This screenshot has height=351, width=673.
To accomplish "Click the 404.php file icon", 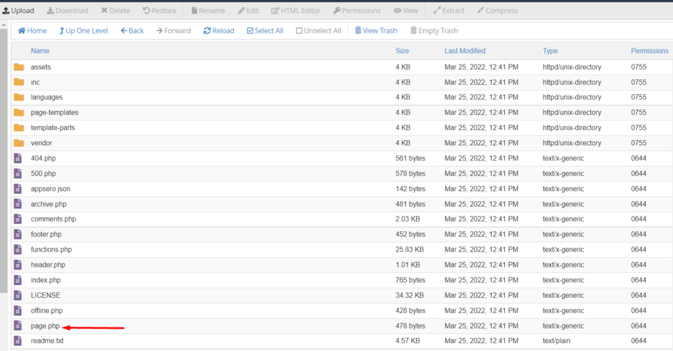I will click(18, 158).
